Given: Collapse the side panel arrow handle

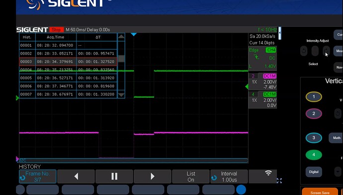Looking at the screenshot, I should 280,33.
